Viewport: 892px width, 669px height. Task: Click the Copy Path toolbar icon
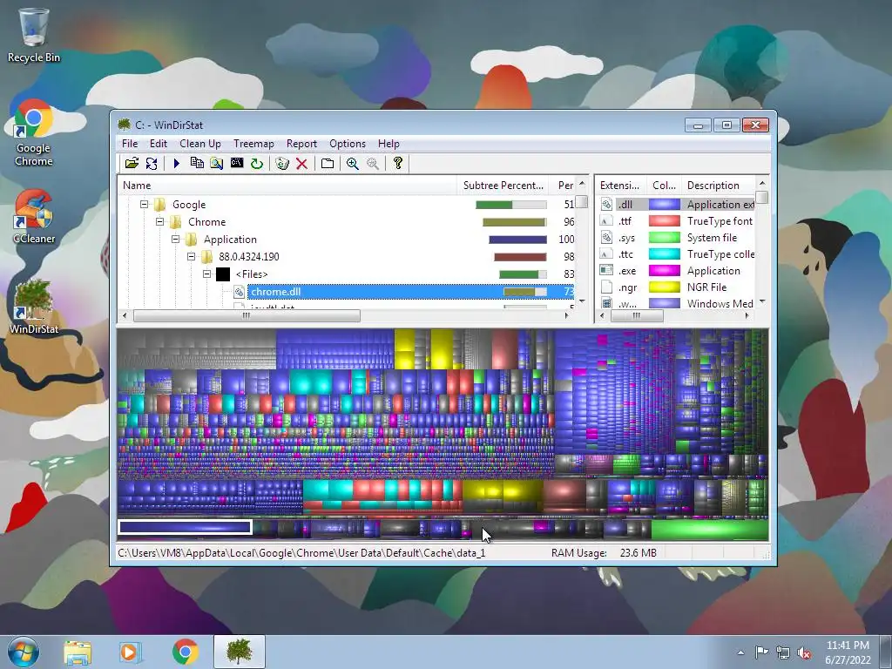[x=197, y=164]
